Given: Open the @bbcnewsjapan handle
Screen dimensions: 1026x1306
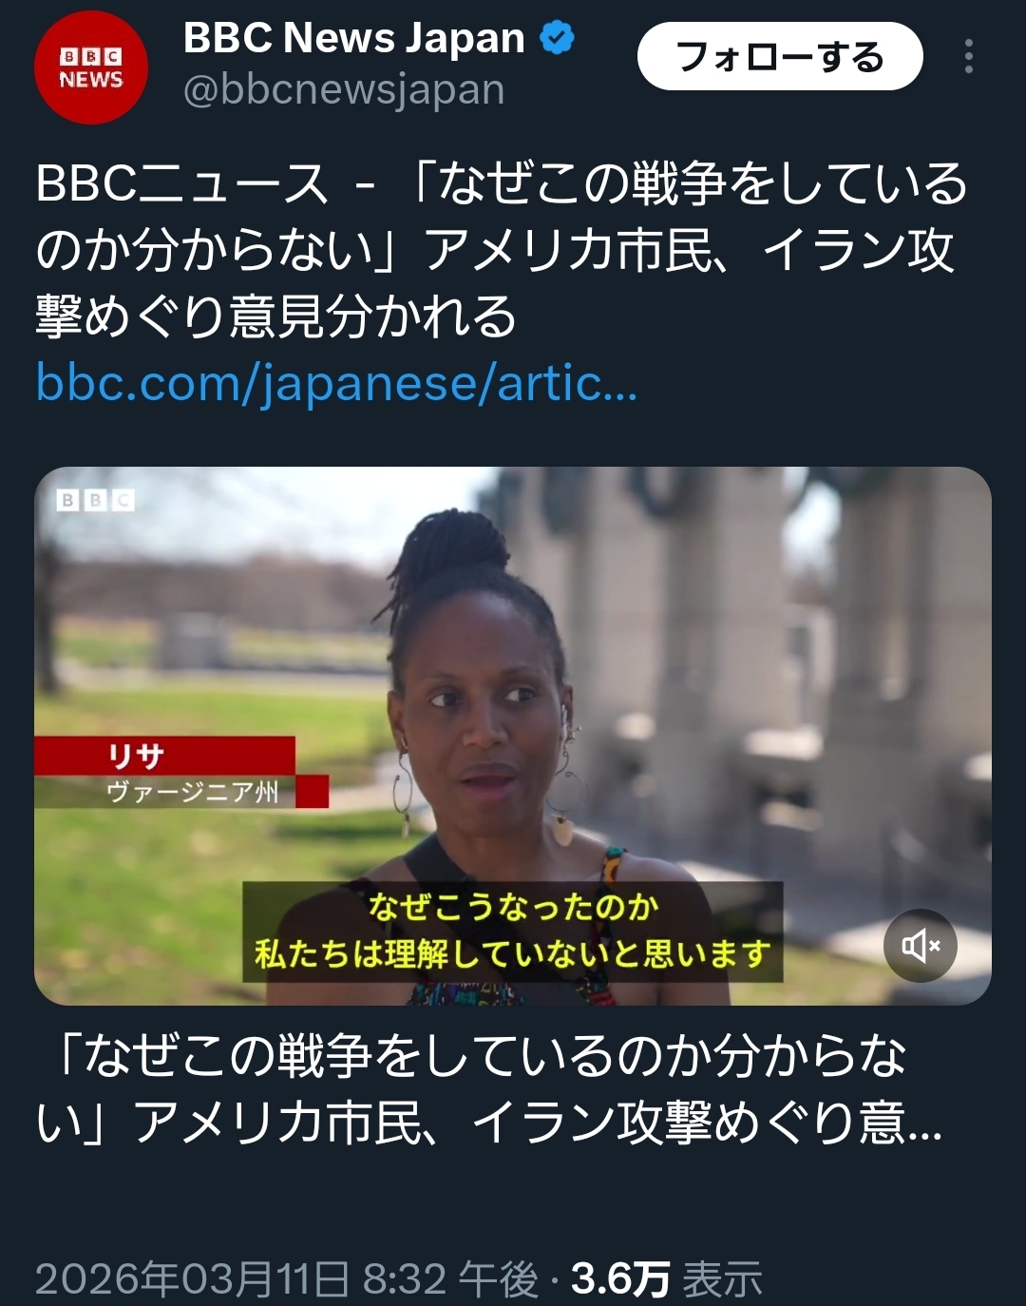Looking at the screenshot, I should tap(343, 90).
